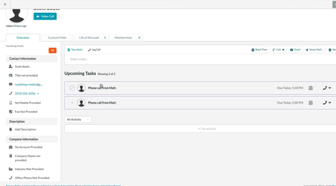Screen dimensions: 336x186
Task: Click the briefcase icon for No Account Provided
Action: [x=11, y=147]
